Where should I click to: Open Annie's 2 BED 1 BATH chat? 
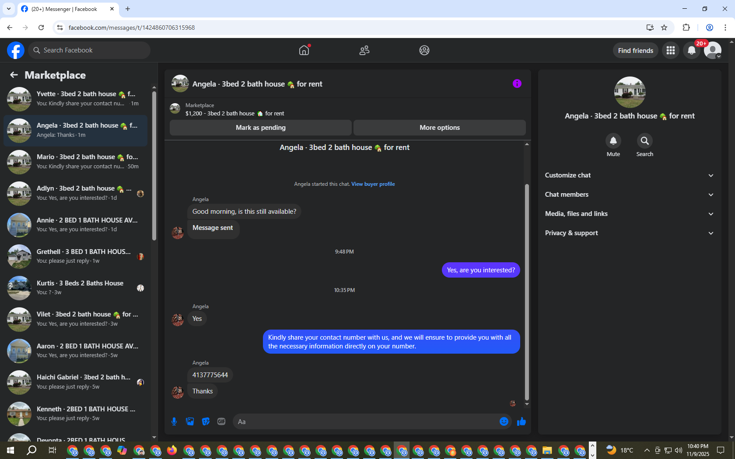[76, 225]
